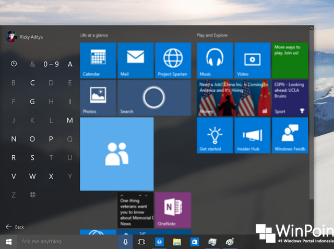Open the monitor icon on the taskbar
This screenshot has height=249, width=334.
(x=212, y=242)
